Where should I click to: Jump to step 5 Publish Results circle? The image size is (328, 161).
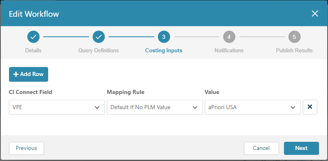tap(294, 37)
